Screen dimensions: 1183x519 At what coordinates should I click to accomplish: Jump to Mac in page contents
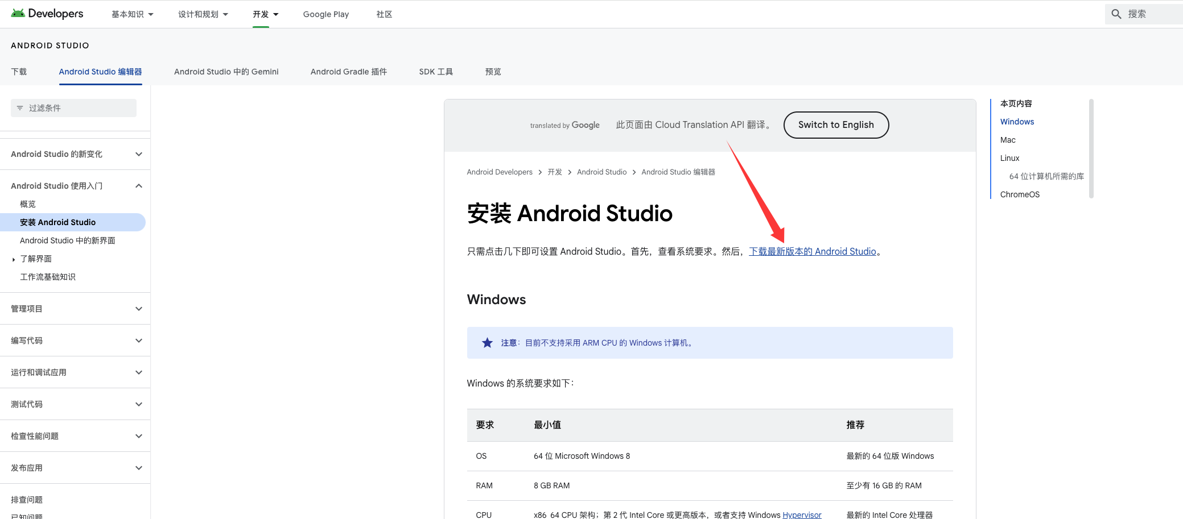tap(1008, 140)
